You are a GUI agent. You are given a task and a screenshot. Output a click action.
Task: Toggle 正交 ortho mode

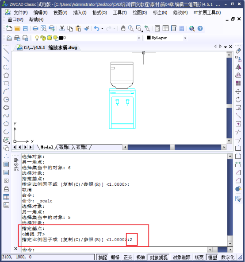pos(128,257)
